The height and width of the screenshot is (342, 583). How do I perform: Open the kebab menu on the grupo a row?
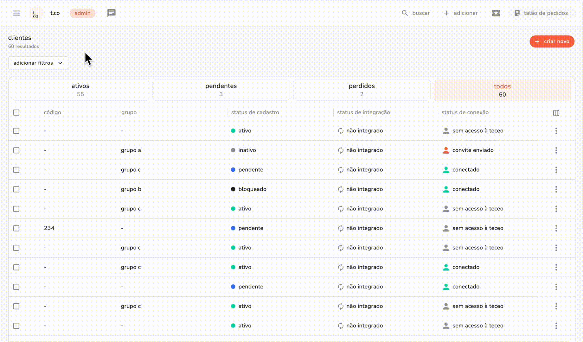pos(556,150)
